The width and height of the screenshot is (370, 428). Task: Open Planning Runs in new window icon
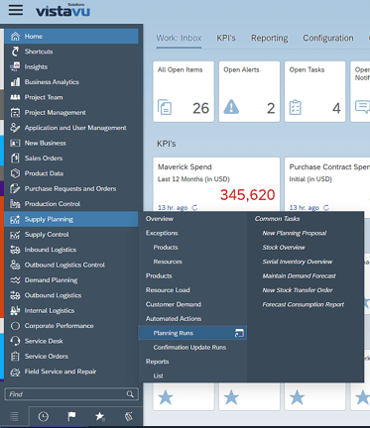tap(239, 333)
